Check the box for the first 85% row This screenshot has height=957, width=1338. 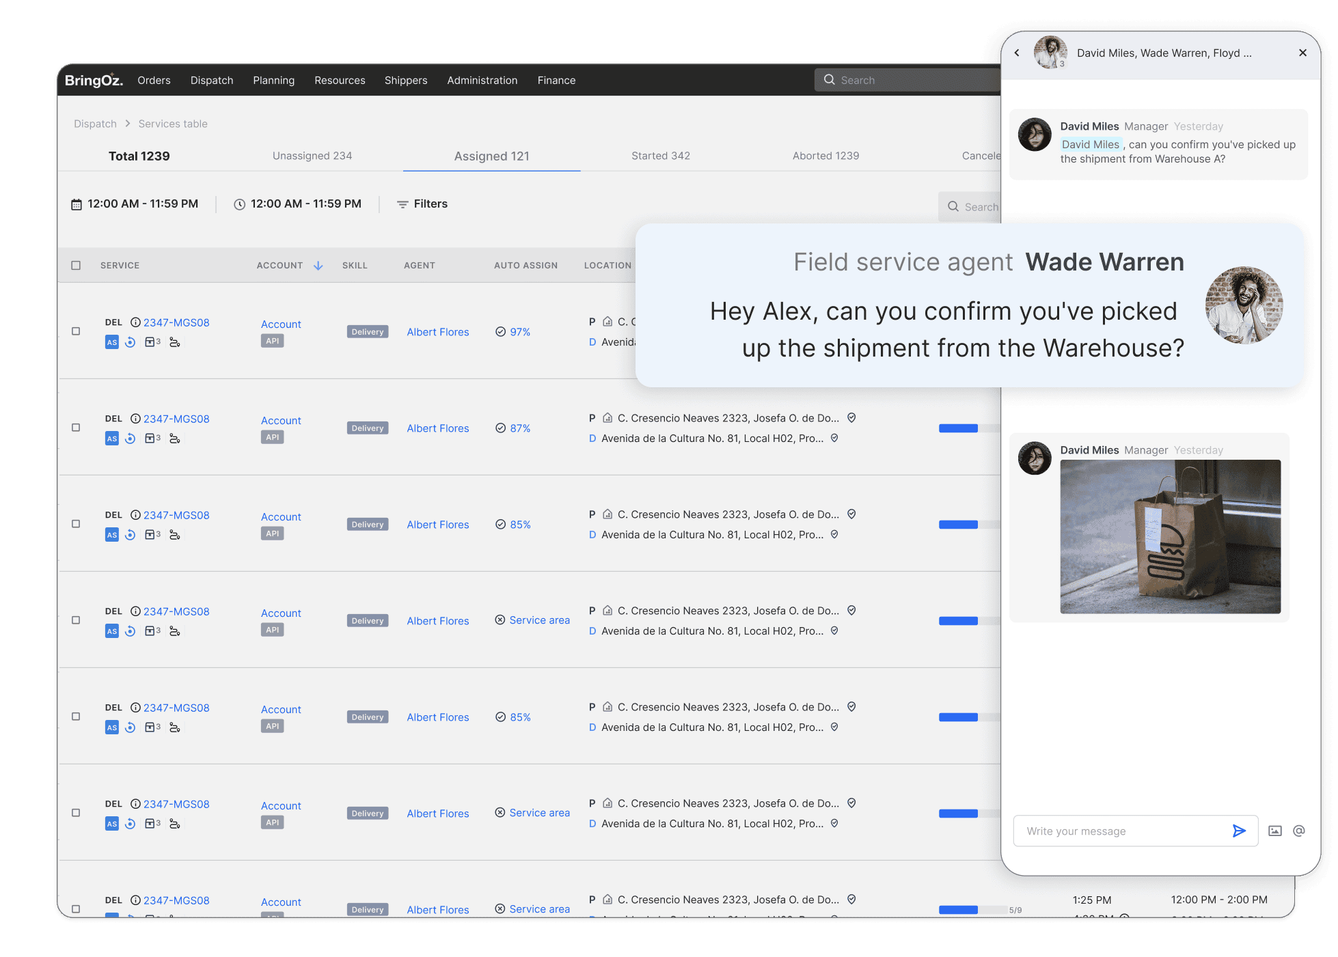[76, 524]
